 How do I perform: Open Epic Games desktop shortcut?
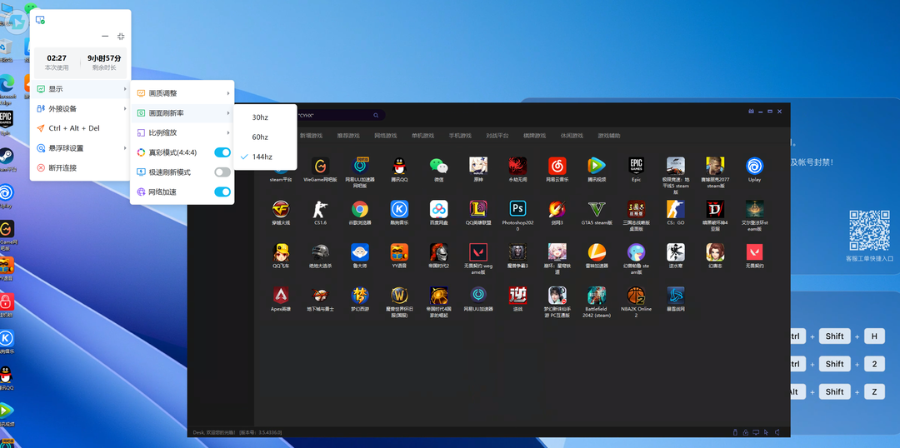tap(6, 119)
